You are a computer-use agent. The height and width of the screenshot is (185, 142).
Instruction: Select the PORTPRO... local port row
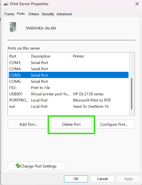click(x=69, y=100)
